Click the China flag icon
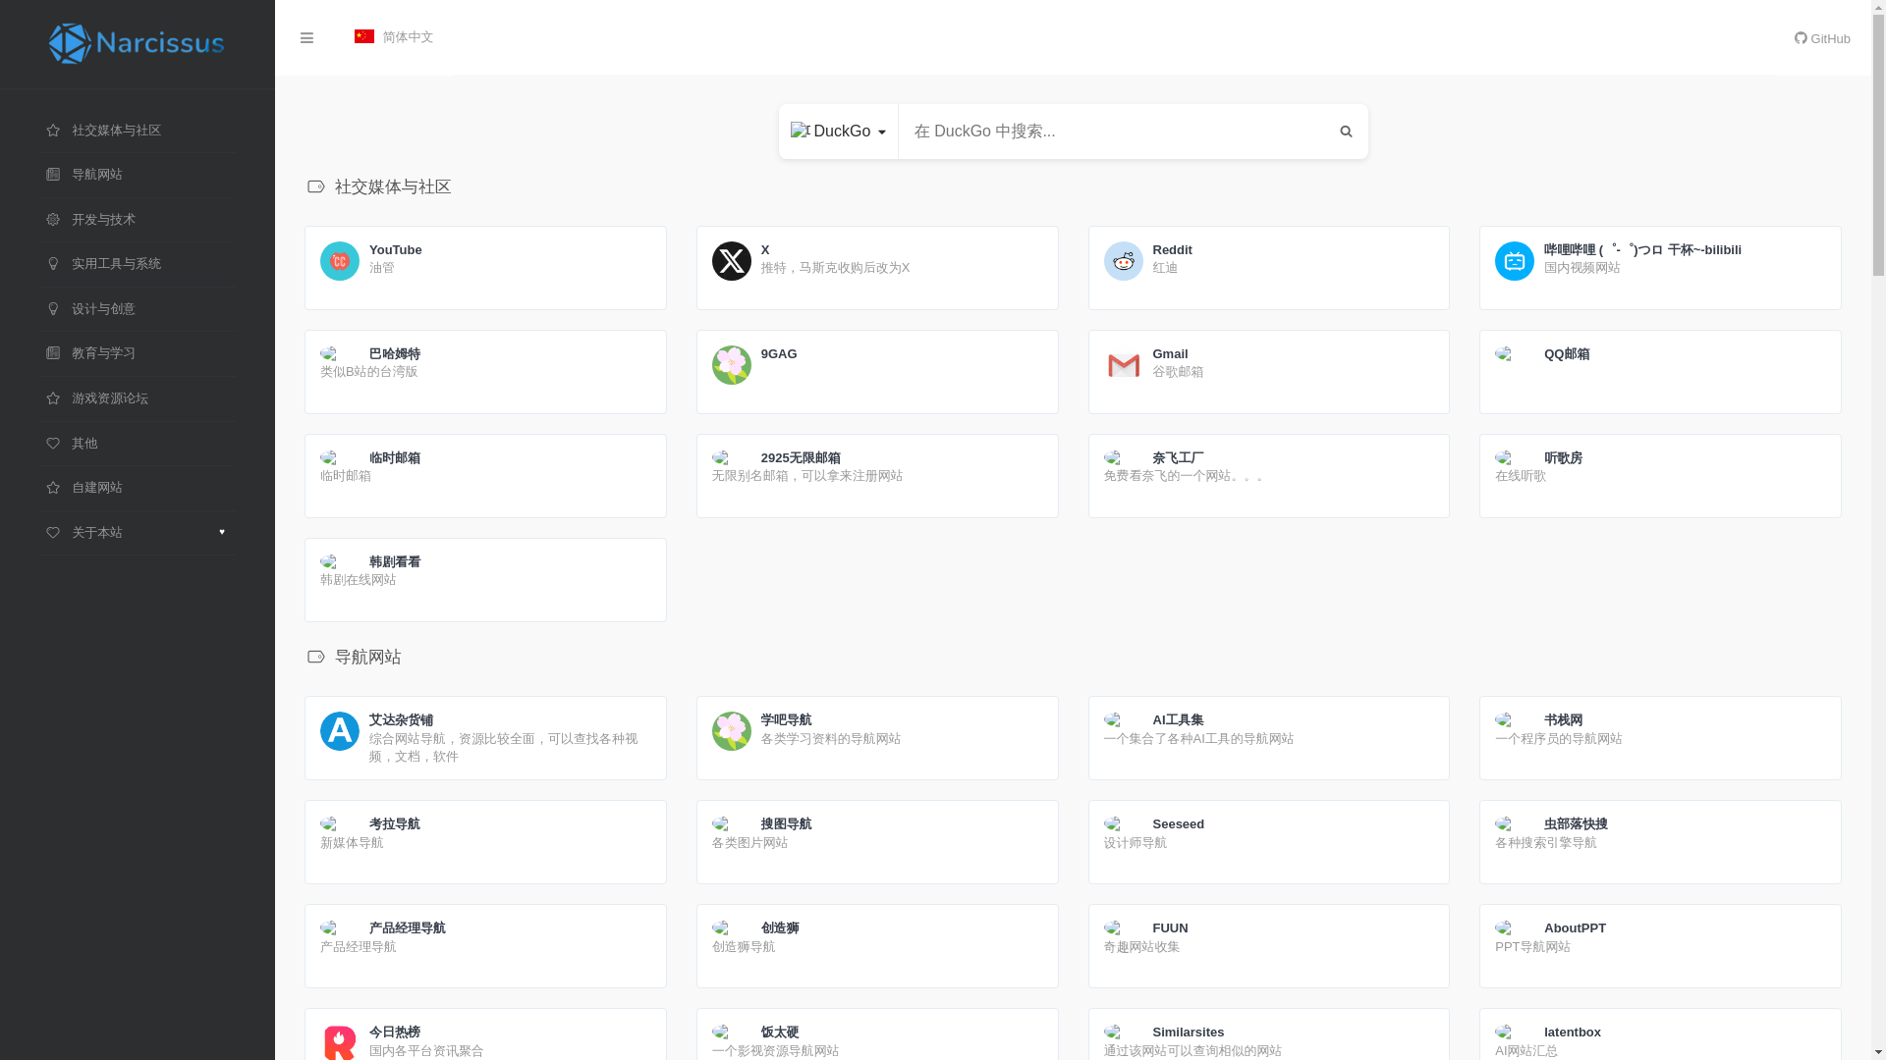The width and height of the screenshot is (1886, 1060). 364,36
